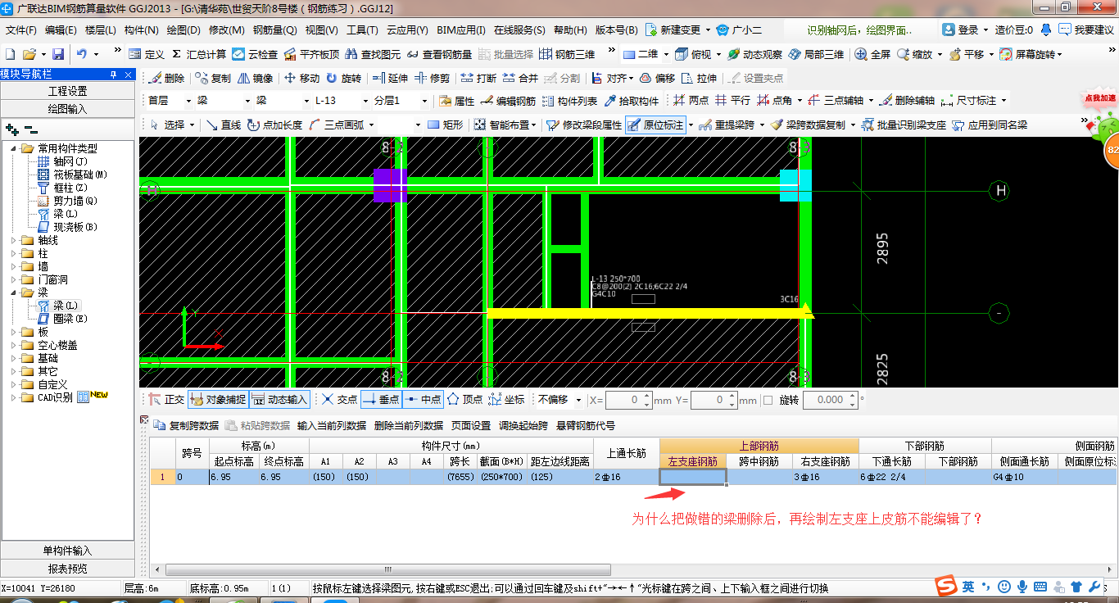Click the 登录 login button
This screenshot has width=1119, height=603.
960,29
